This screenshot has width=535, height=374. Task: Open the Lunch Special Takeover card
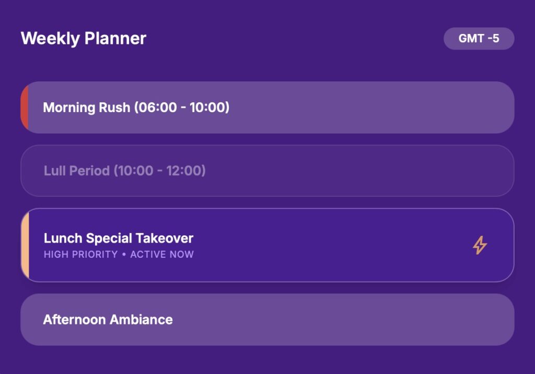267,245
